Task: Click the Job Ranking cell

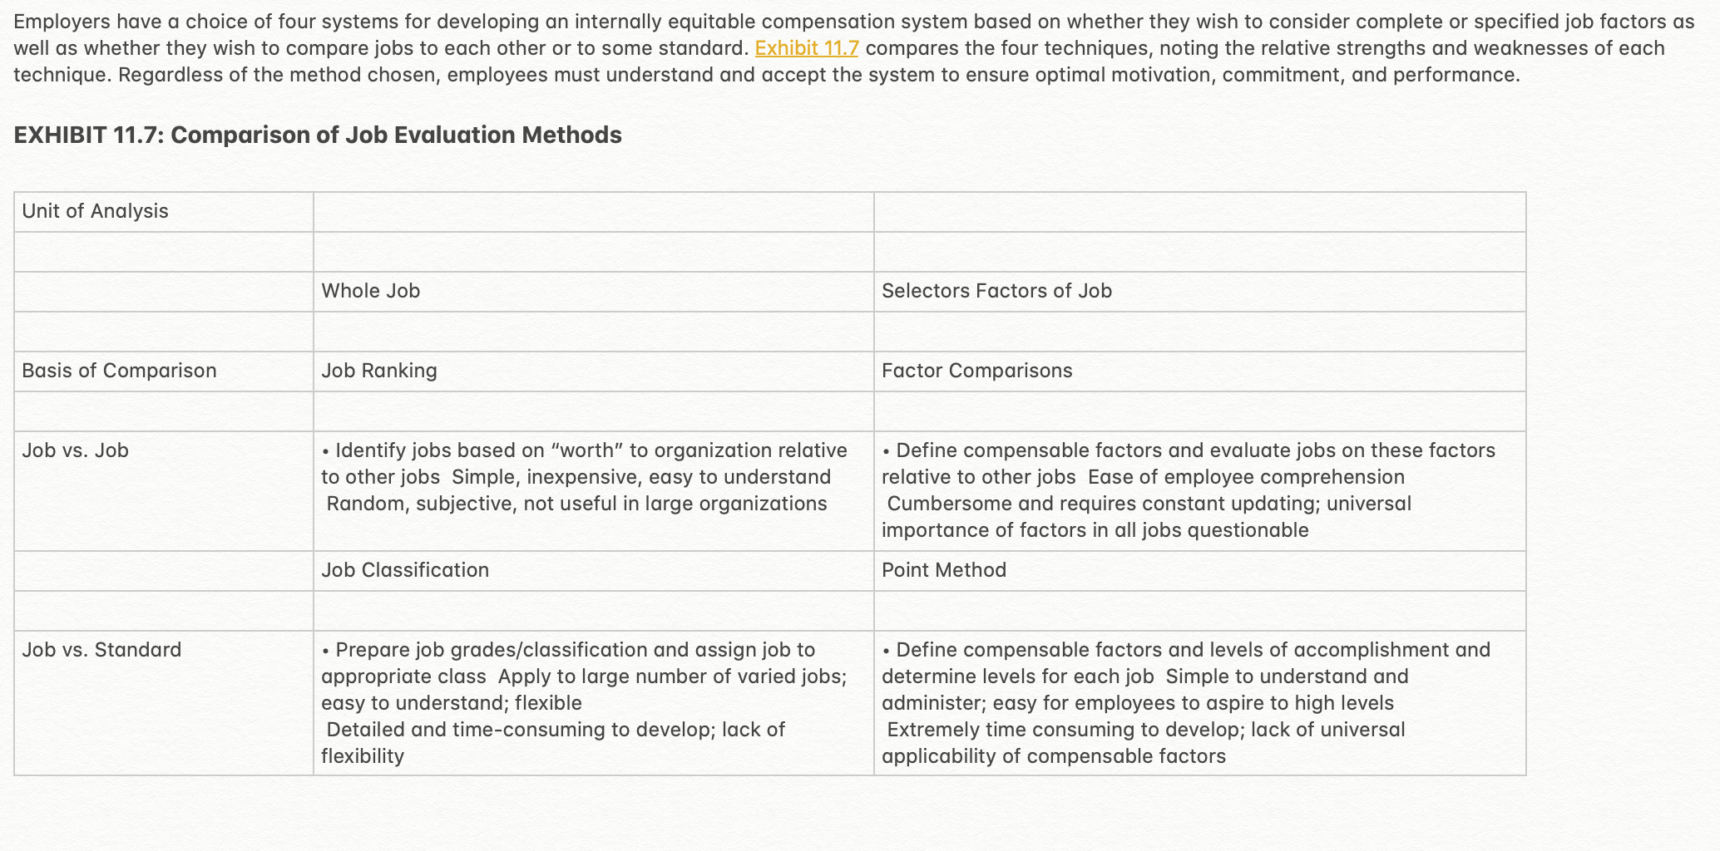Action: 594,371
